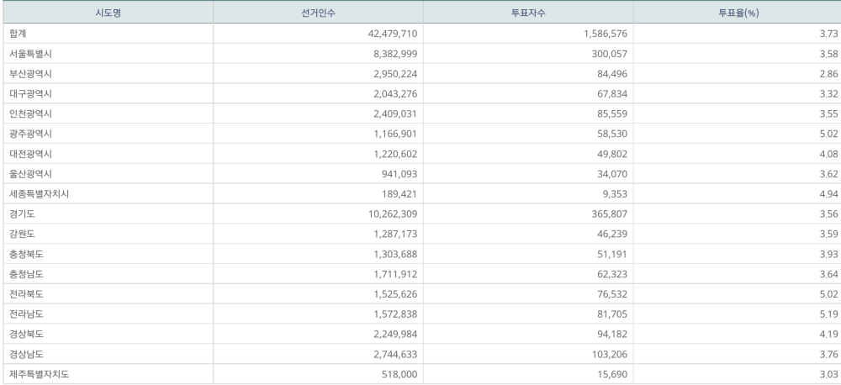Viewport: 841px width, 385px height.
Task: Click 전라남도 투표율 value 5.19
Action: click(828, 314)
